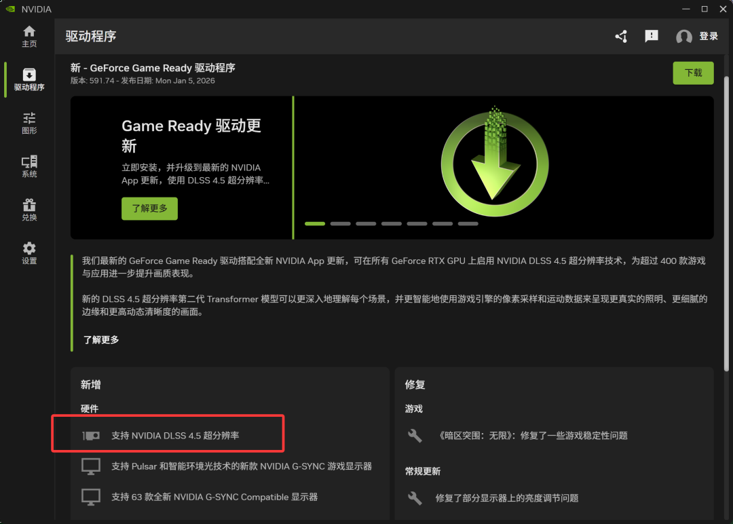Click the Game Ready 驱动更新 banner headline
The width and height of the screenshot is (733, 524).
[x=191, y=136]
